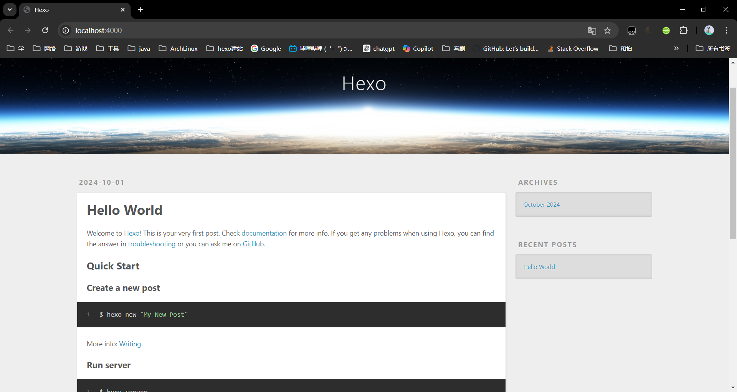Open the 所有书签 all bookmarks folder

[713, 48]
